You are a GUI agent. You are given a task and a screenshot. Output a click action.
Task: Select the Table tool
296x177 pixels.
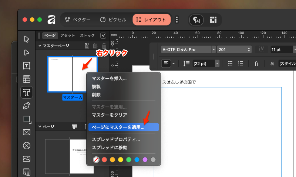(27, 79)
